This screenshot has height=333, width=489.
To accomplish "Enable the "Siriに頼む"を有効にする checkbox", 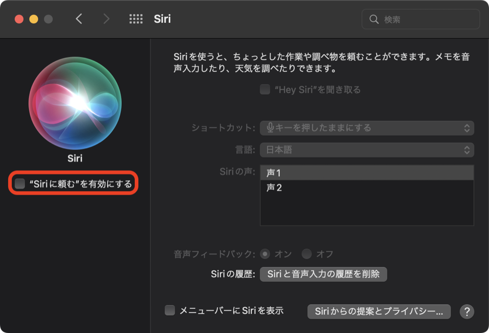I will click(20, 184).
